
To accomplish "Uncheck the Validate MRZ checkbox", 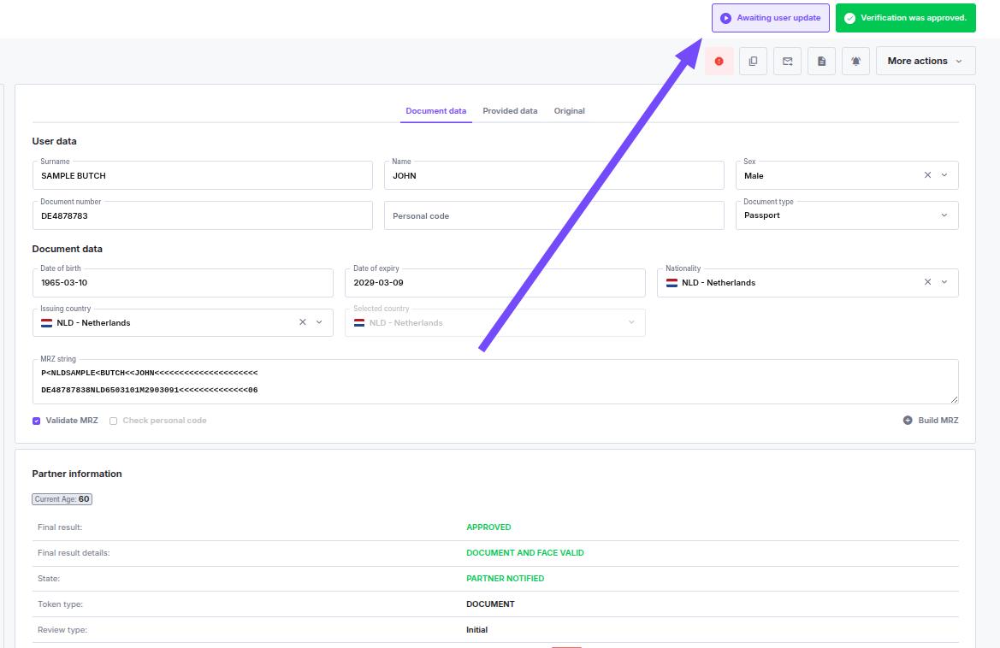I will tap(36, 421).
